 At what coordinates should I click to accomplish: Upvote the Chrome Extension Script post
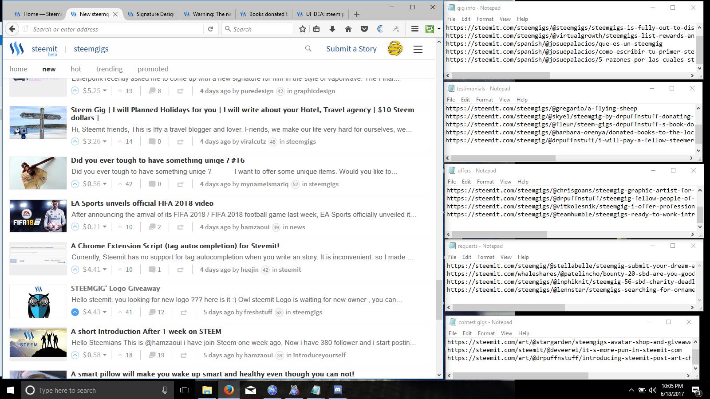point(75,270)
